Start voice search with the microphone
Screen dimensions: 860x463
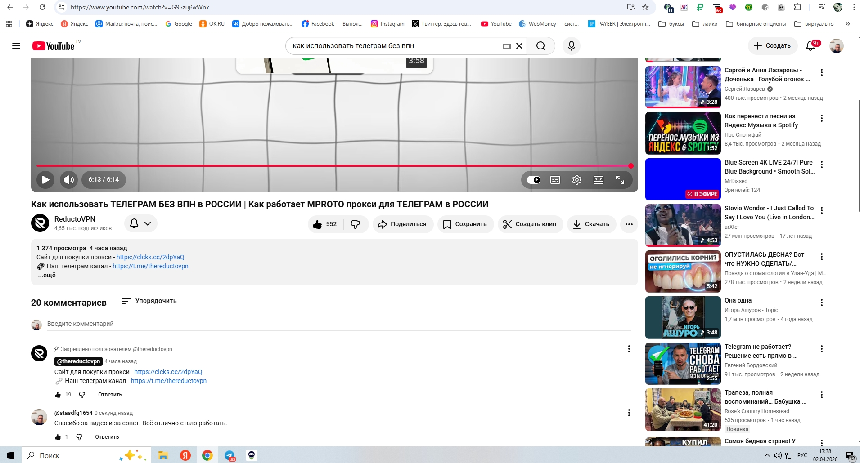[x=572, y=46]
